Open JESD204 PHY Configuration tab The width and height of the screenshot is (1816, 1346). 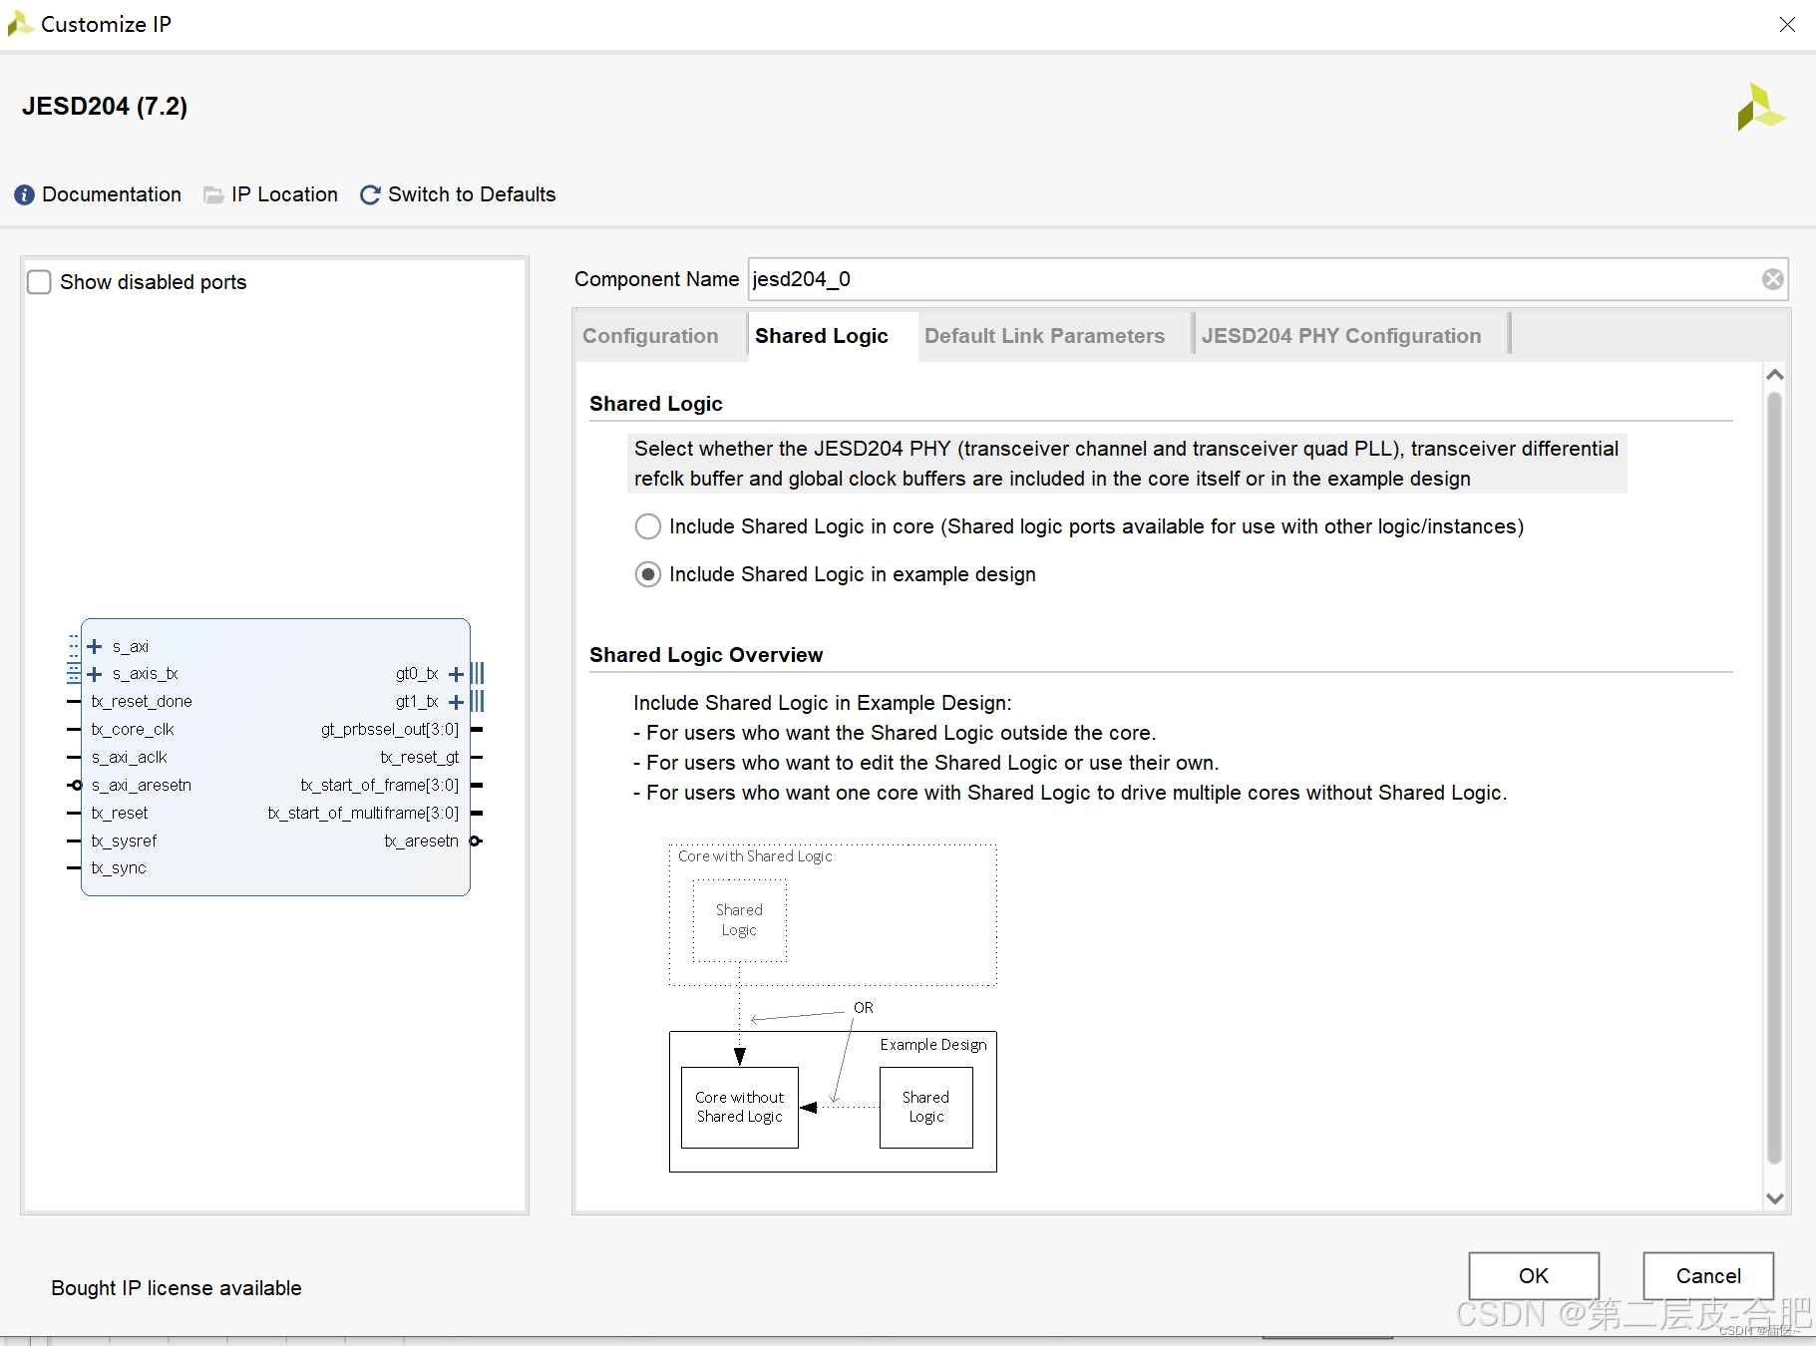tap(1341, 336)
